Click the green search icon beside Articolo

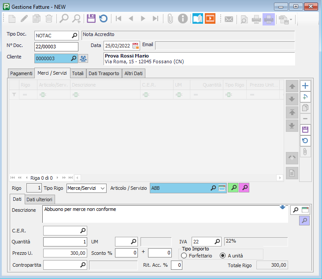pos(234,188)
